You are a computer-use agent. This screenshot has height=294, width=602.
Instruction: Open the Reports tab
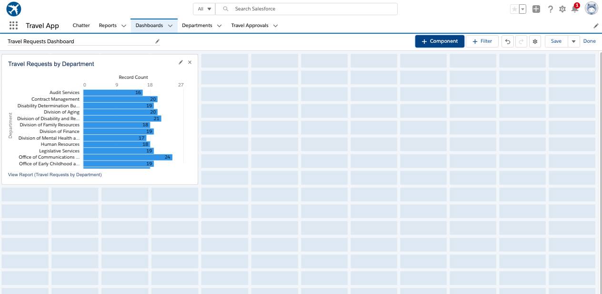pos(108,26)
